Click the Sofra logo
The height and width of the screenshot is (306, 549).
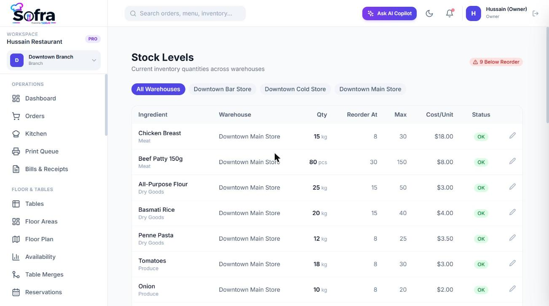point(33,13)
